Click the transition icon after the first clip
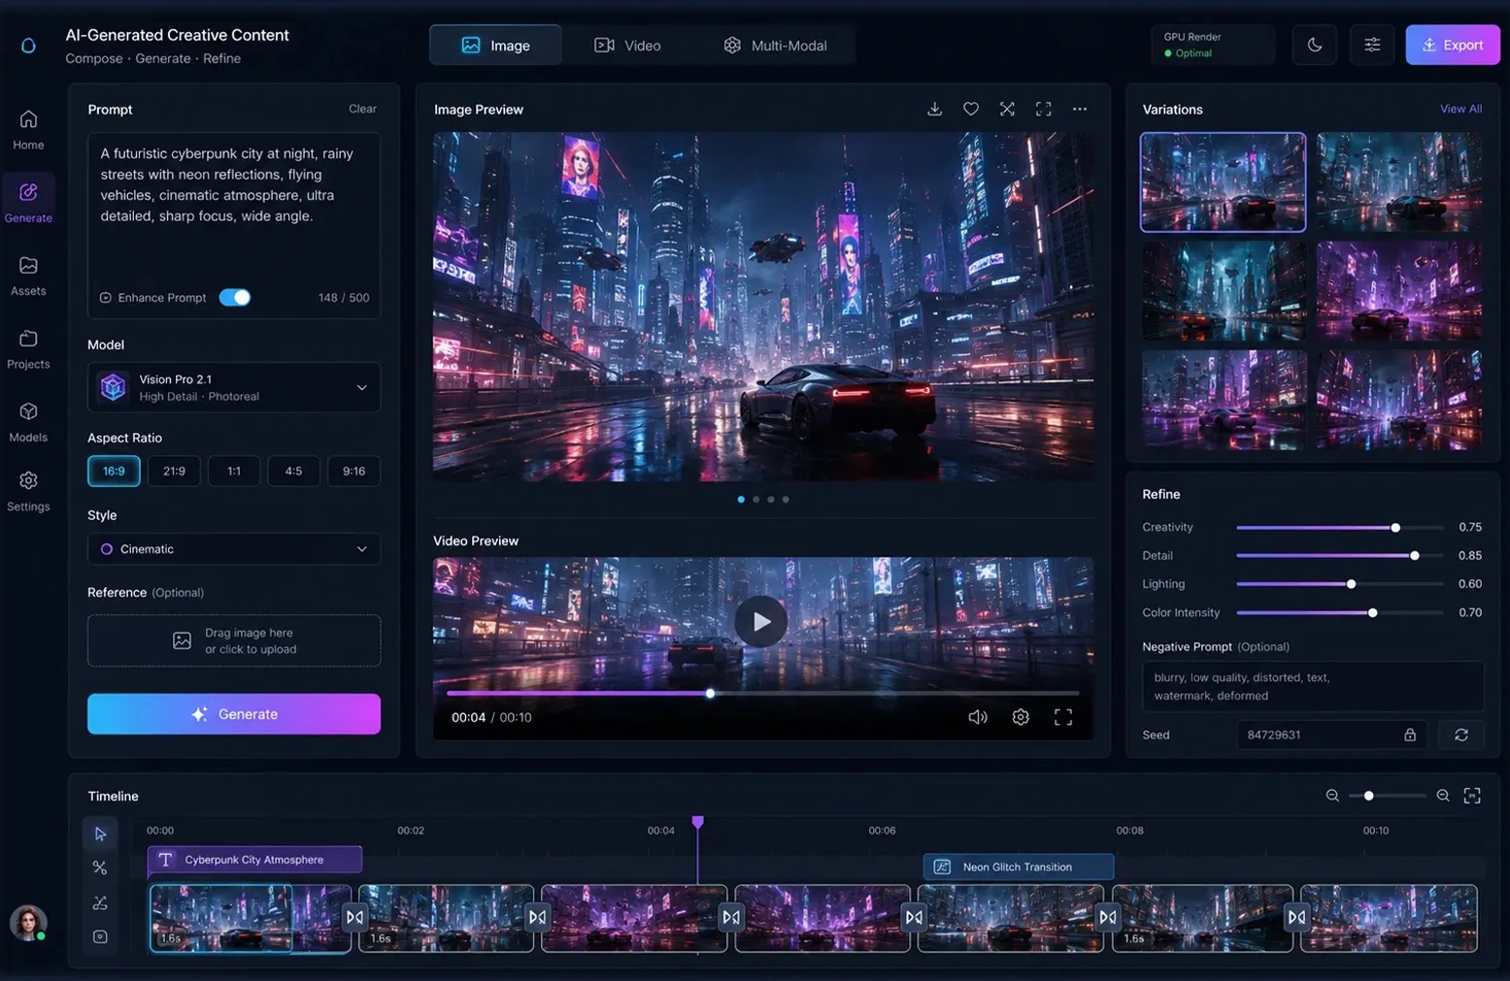1510x981 pixels. pyautogui.click(x=354, y=917)
